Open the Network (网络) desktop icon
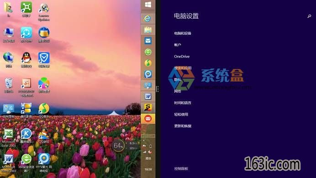316x178 pixels. (9, 60)
